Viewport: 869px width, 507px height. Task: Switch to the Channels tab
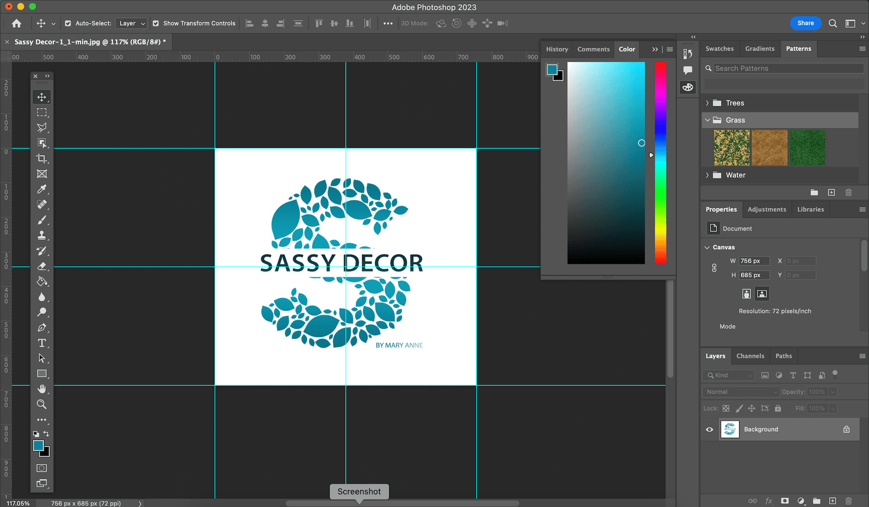point(750,356)
